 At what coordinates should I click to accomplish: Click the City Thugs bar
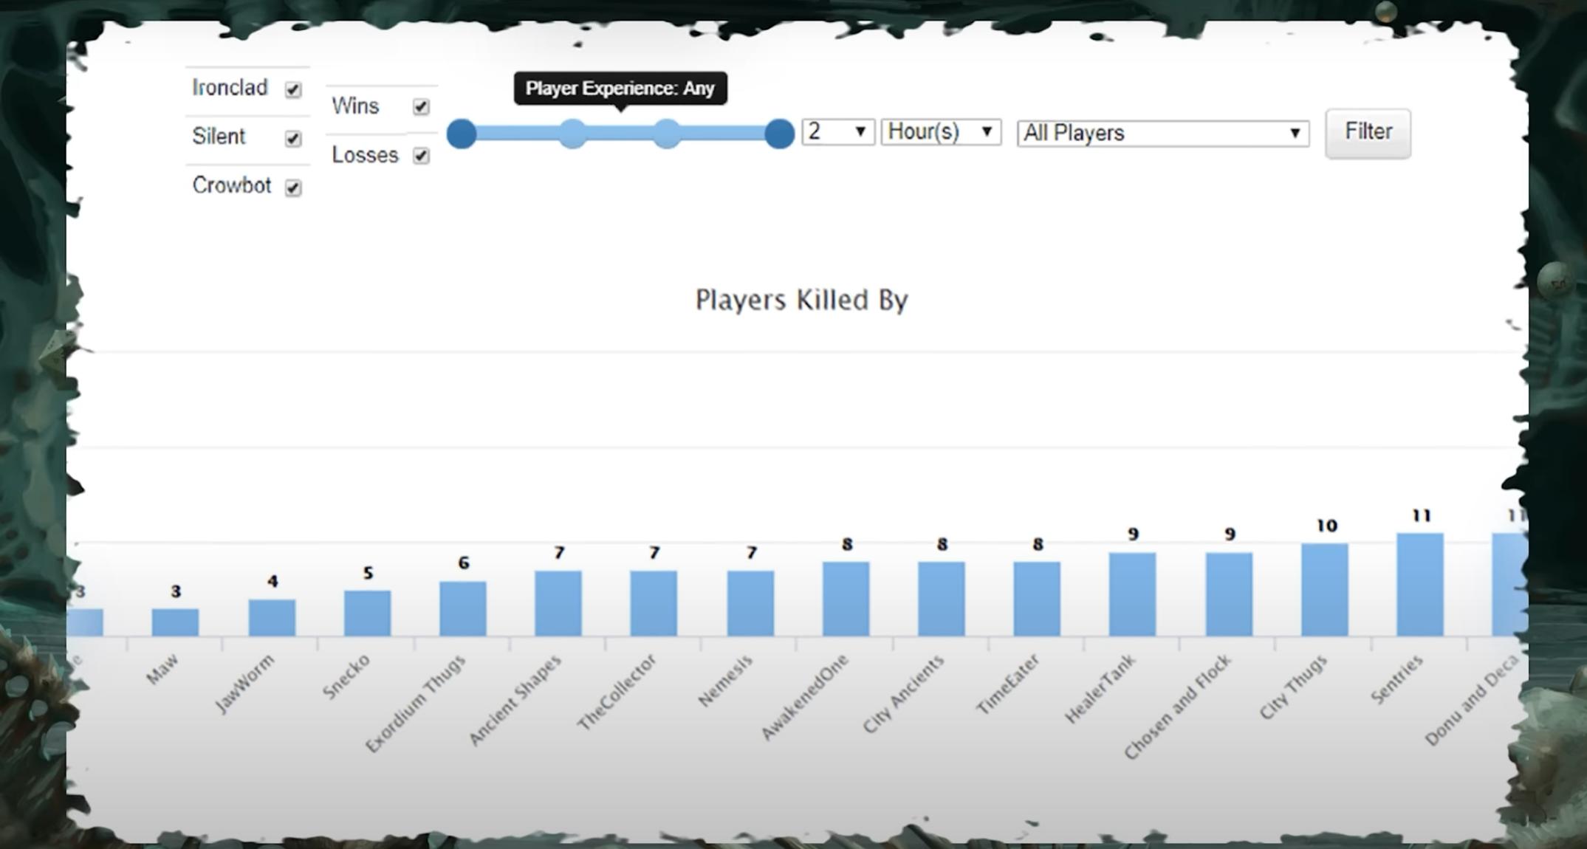(x=1324, y=590)
